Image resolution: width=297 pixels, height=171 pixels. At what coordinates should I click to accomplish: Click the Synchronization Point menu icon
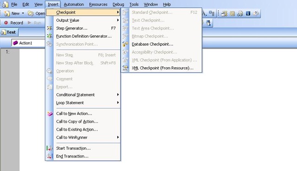(49, 44)
